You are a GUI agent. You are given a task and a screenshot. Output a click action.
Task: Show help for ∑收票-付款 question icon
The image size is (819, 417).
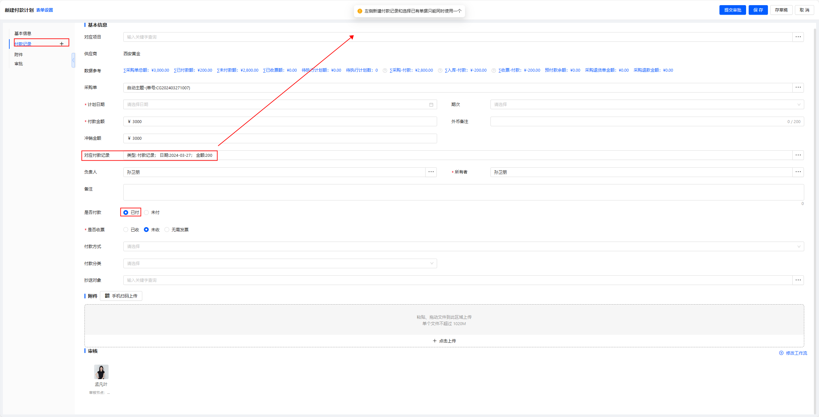click(494, 71)
